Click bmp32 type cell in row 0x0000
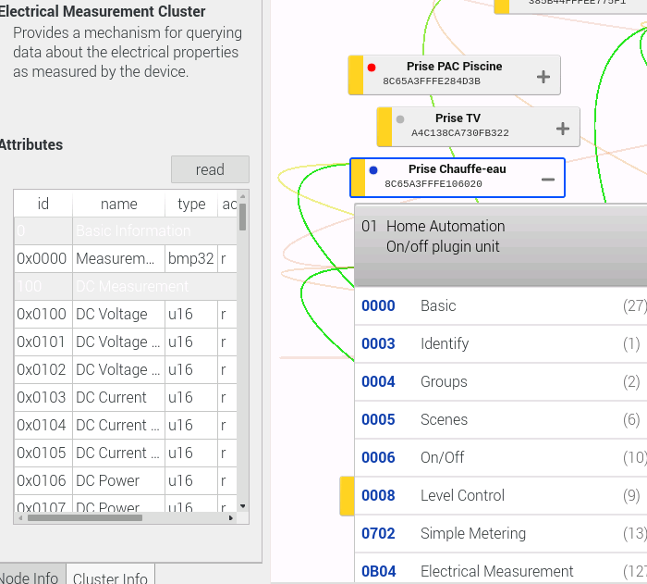This screenshot has width=647, height=584. [x=191, y=259]
